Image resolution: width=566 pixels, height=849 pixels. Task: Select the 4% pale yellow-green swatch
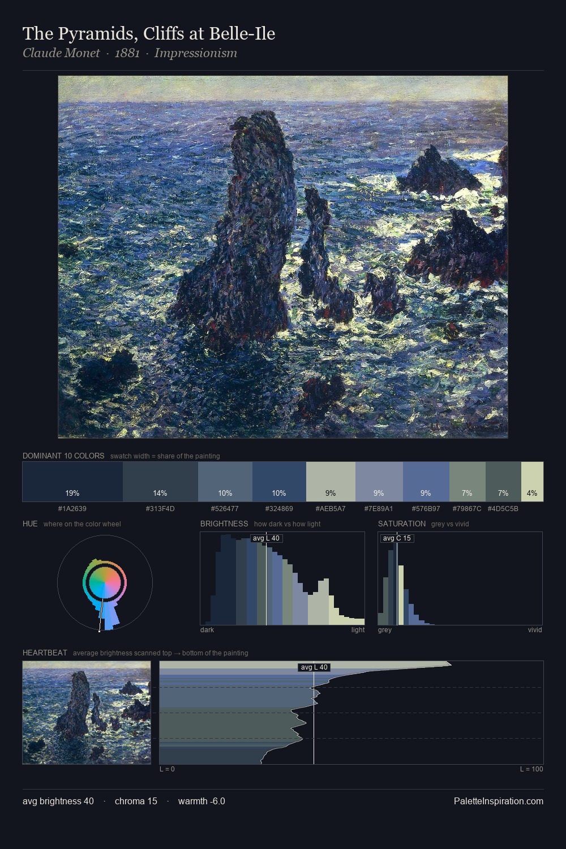click(532, 482)
